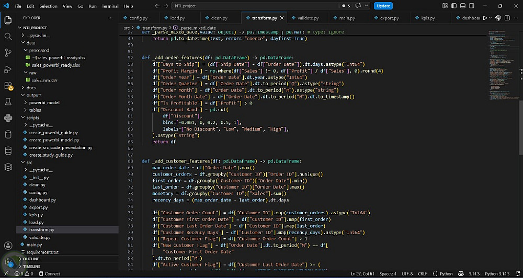
Task: Toggle the bottom panel layout
Action: click(463, 6)
